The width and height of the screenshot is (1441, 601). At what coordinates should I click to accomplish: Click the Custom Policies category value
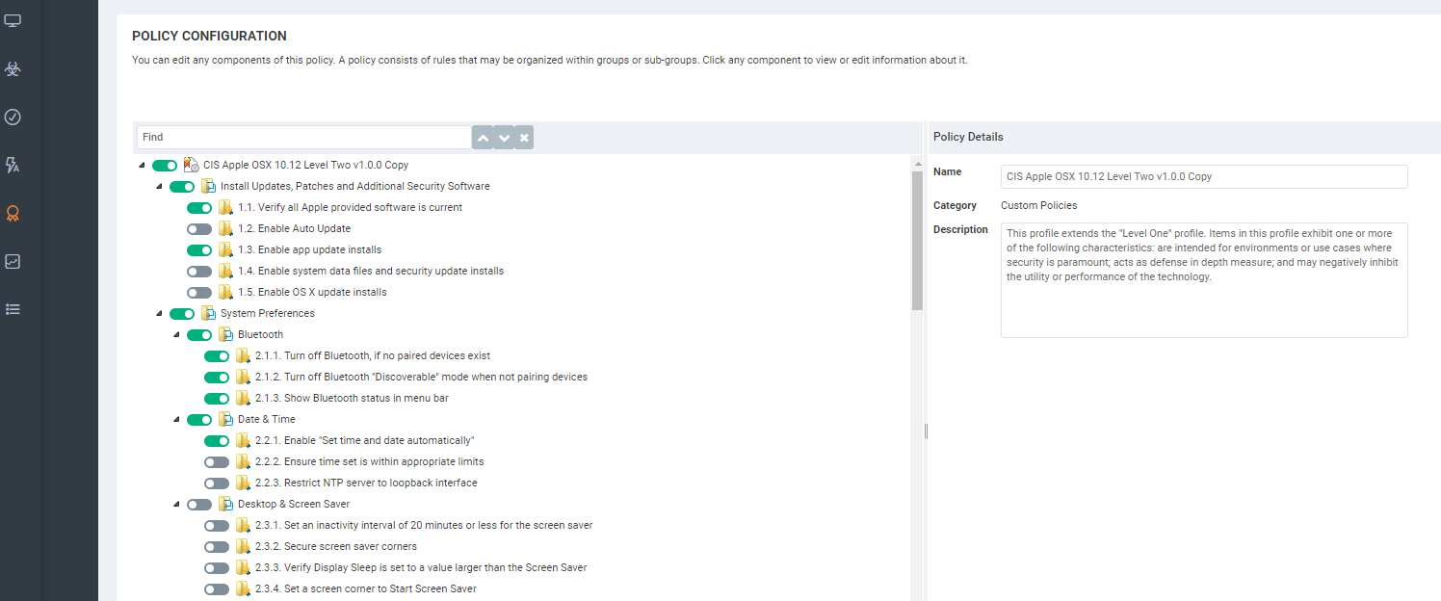click(x=1038, y=205)
